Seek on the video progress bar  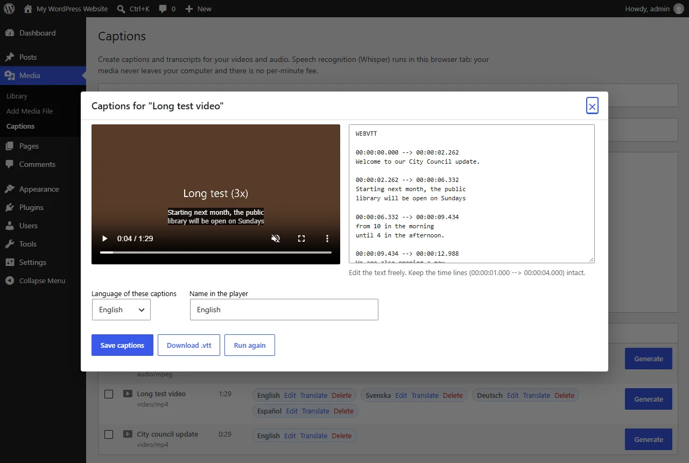[x=216, y=252]
